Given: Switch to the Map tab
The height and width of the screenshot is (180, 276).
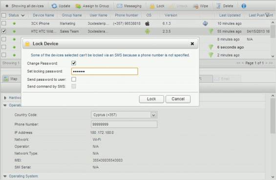Looking at the screenshot, I should point(11,79).
